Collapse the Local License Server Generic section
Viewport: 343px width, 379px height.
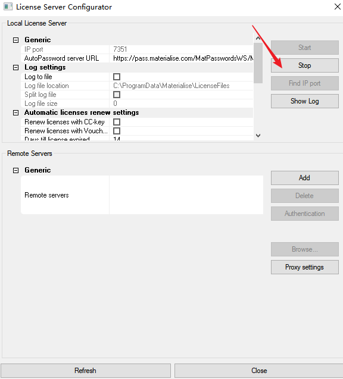point(15,40)
